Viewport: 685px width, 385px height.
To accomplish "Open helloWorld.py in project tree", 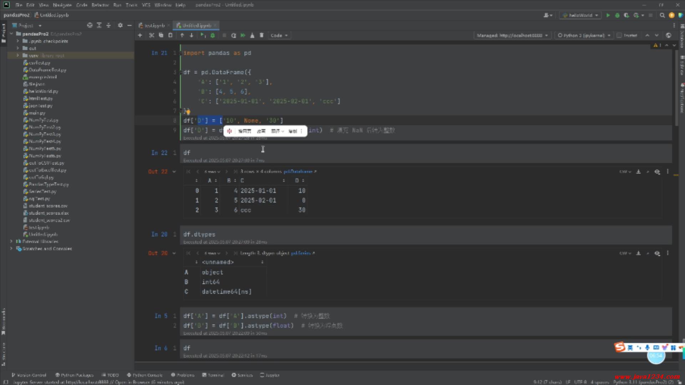I will (43, 91).
